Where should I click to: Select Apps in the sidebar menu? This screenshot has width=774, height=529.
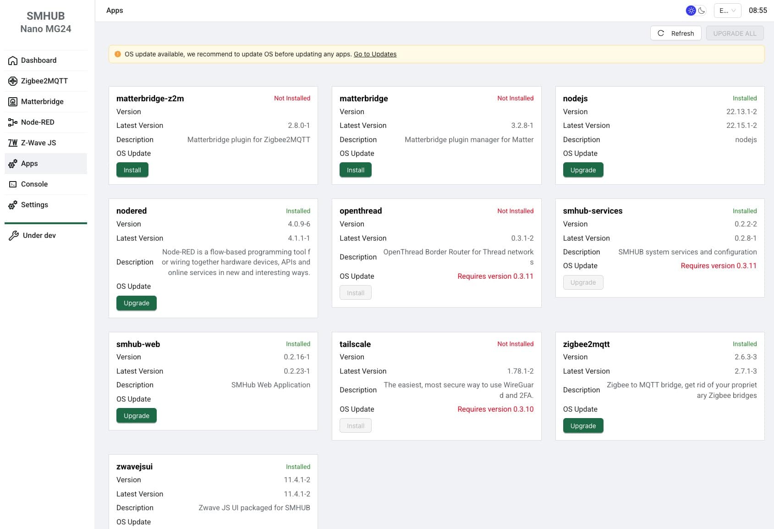click(29, 164)
